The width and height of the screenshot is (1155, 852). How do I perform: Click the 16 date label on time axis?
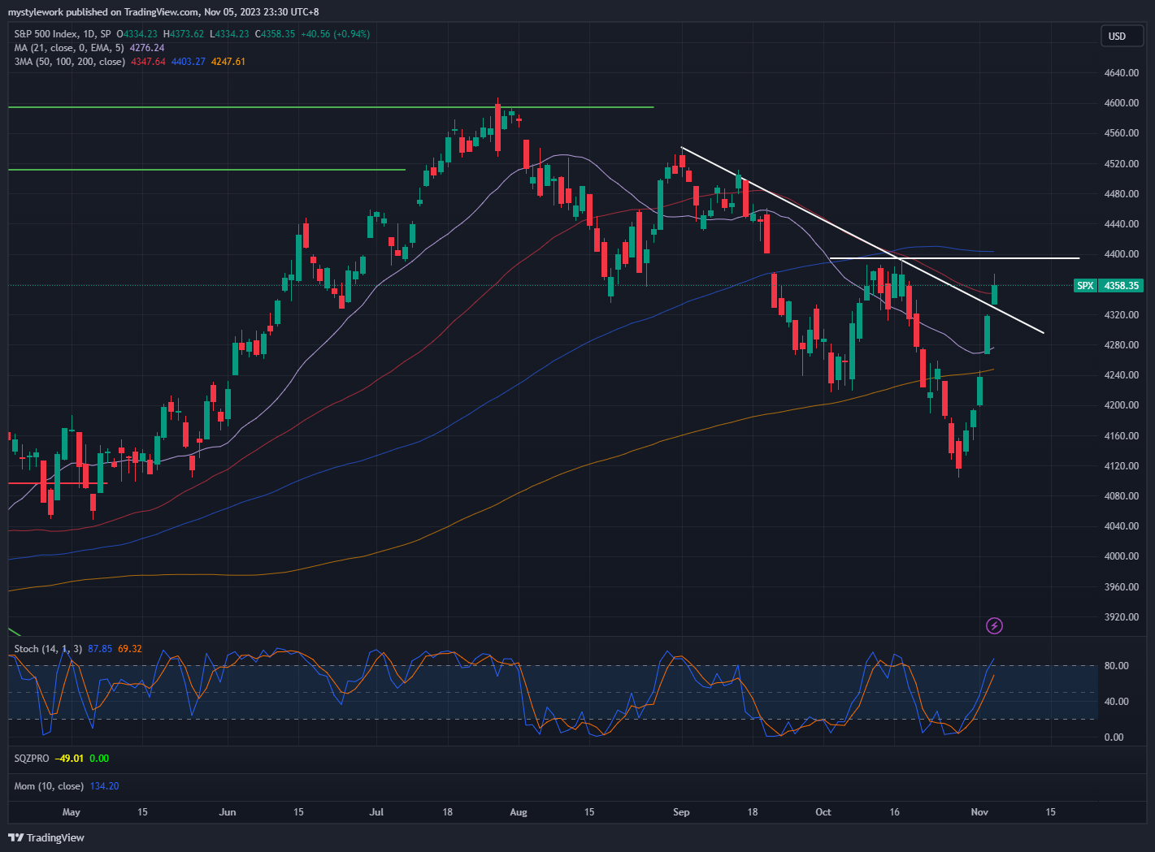[895, 812]
